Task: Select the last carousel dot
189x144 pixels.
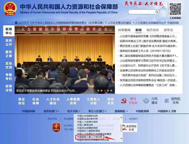Action: point(111,90)
